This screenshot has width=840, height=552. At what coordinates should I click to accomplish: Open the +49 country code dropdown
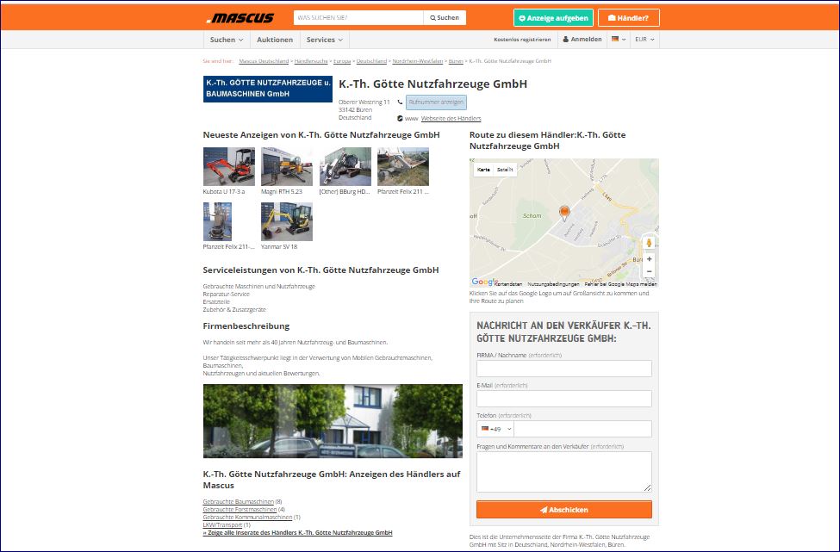pos(496,429)
